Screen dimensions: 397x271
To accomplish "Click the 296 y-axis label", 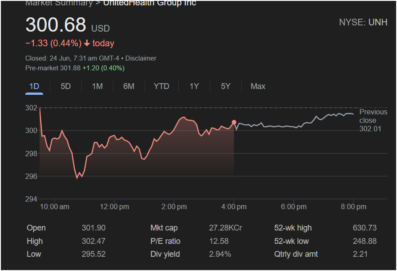I will point(31,177).
